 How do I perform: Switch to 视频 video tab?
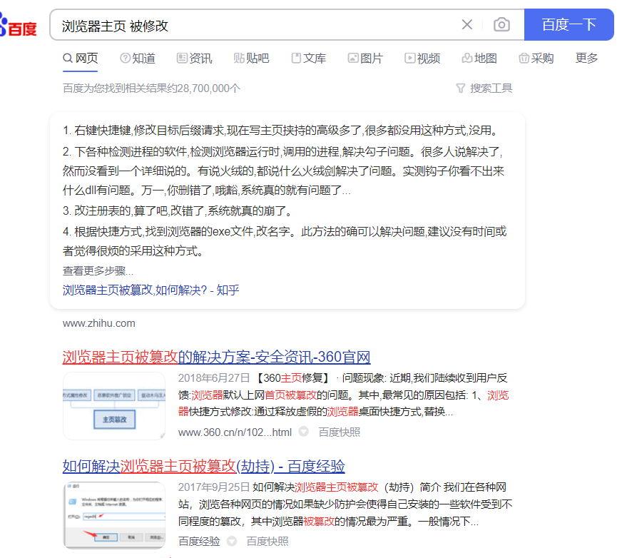[x=422, y=59]
